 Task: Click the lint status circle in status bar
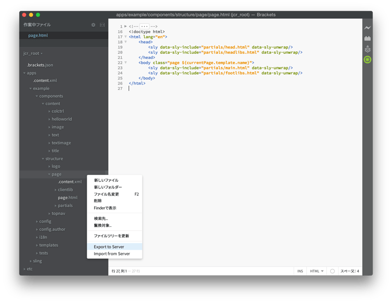pyautogui.click(x=332, y=271)
